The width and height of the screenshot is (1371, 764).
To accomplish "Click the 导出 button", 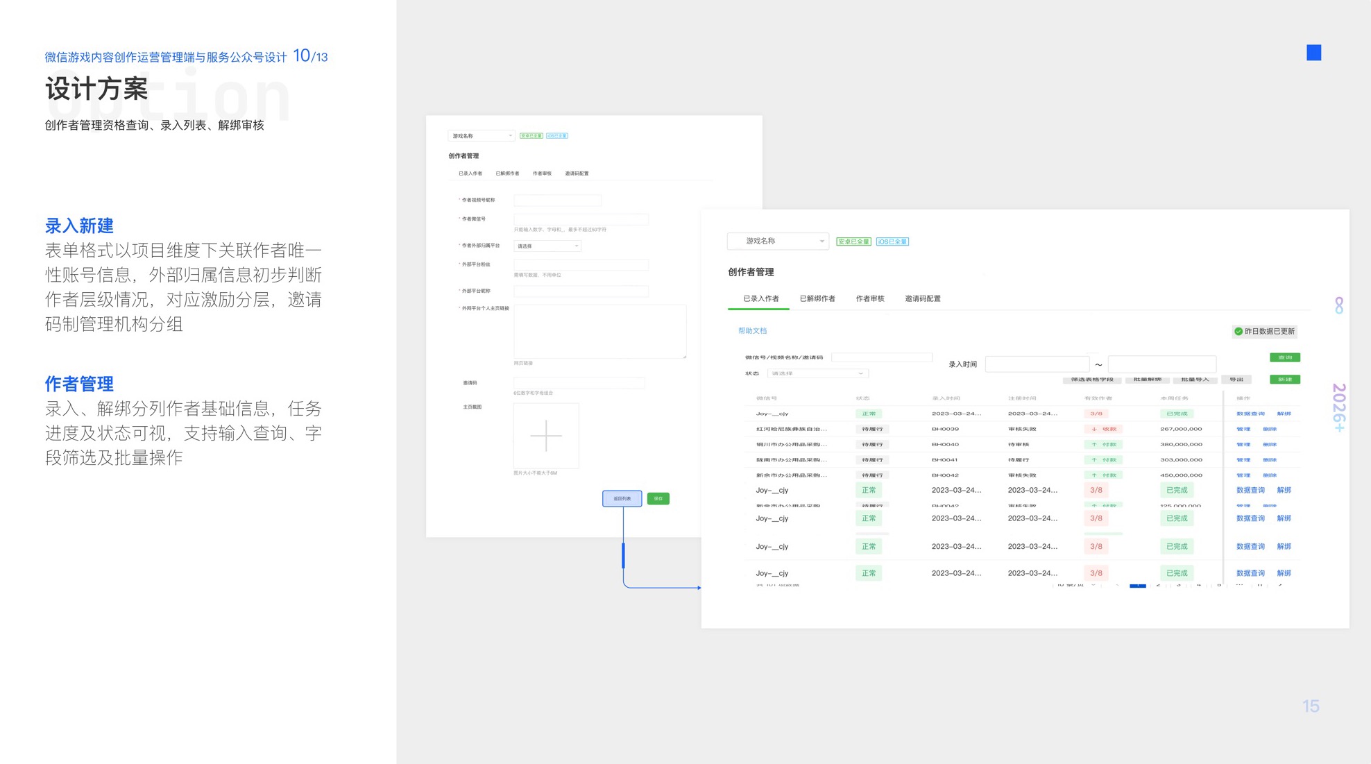I will tap(1236, 380).
